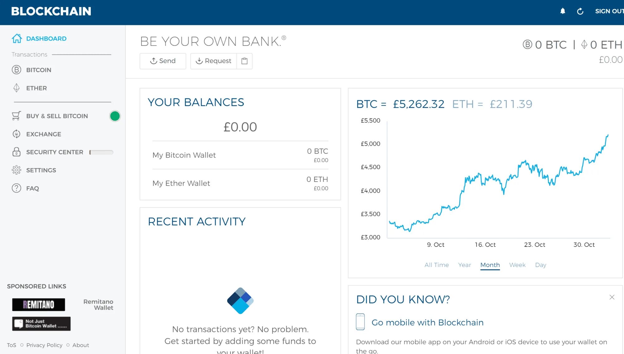
Task: Click the Send icon button
Action: pos(163,61)
